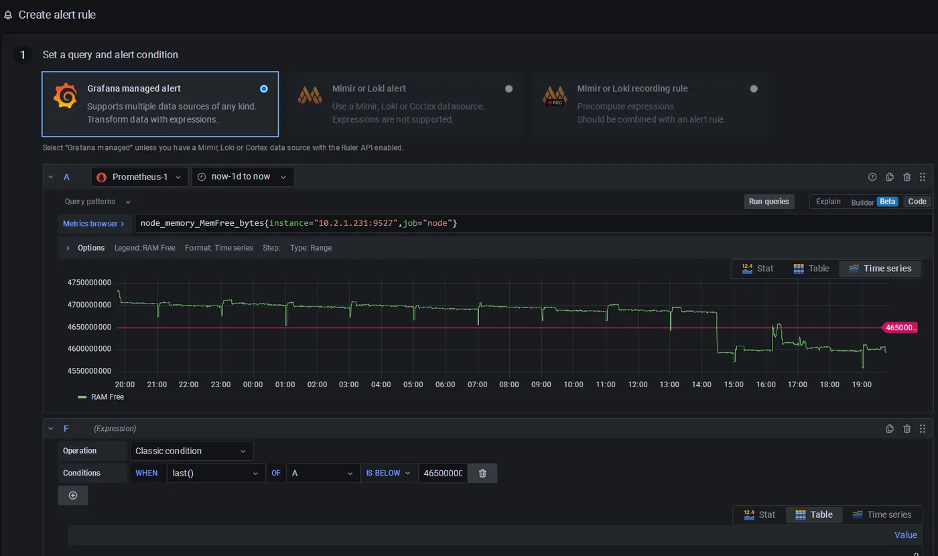938x556 pixels.
Task: Delete expression F with the trash icon
Action: click(x=907, y=429)
